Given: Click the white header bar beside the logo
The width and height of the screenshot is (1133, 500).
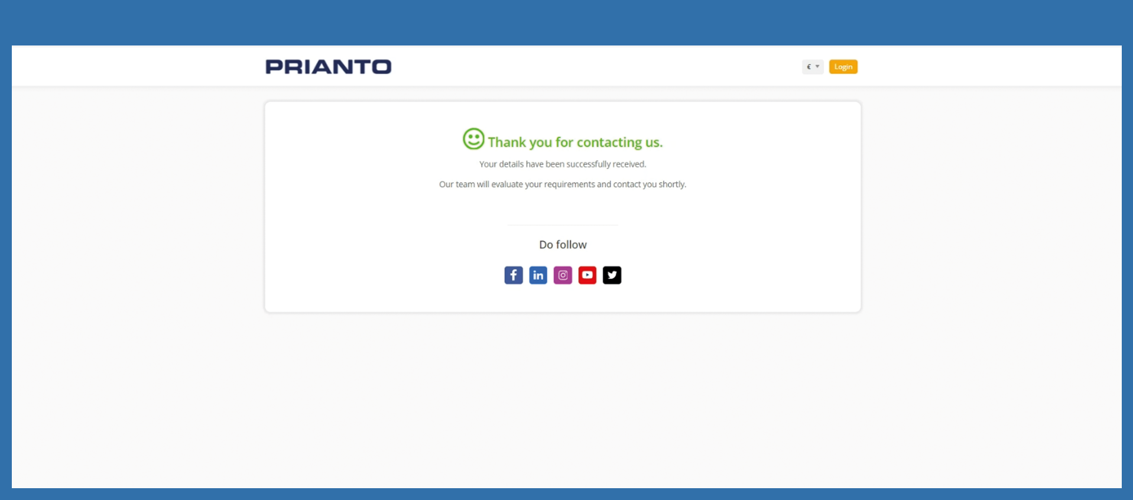Looking at the screenshot, I should point(591,66).
